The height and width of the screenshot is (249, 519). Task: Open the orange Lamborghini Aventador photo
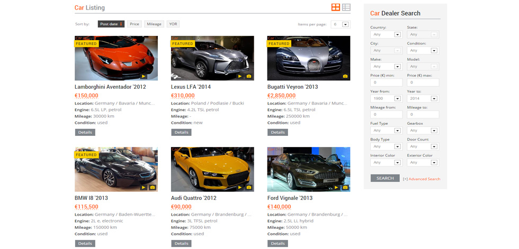coord(116,58)
